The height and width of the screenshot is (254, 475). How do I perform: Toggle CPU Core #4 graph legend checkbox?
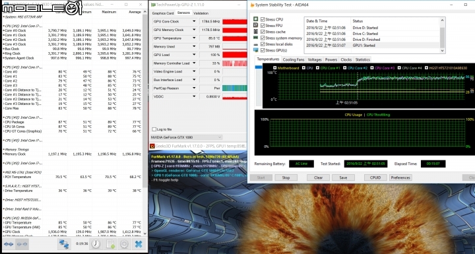399,68
